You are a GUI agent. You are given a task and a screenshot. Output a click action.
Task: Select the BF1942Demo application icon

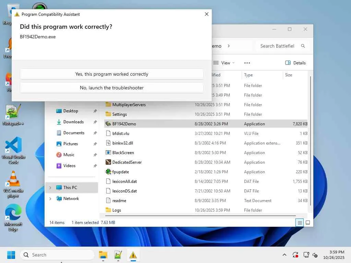108,124
